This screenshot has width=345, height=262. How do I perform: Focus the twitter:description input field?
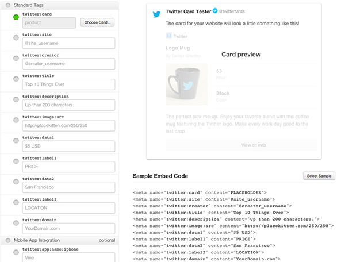pyautogui.click(x=68, y=105)
